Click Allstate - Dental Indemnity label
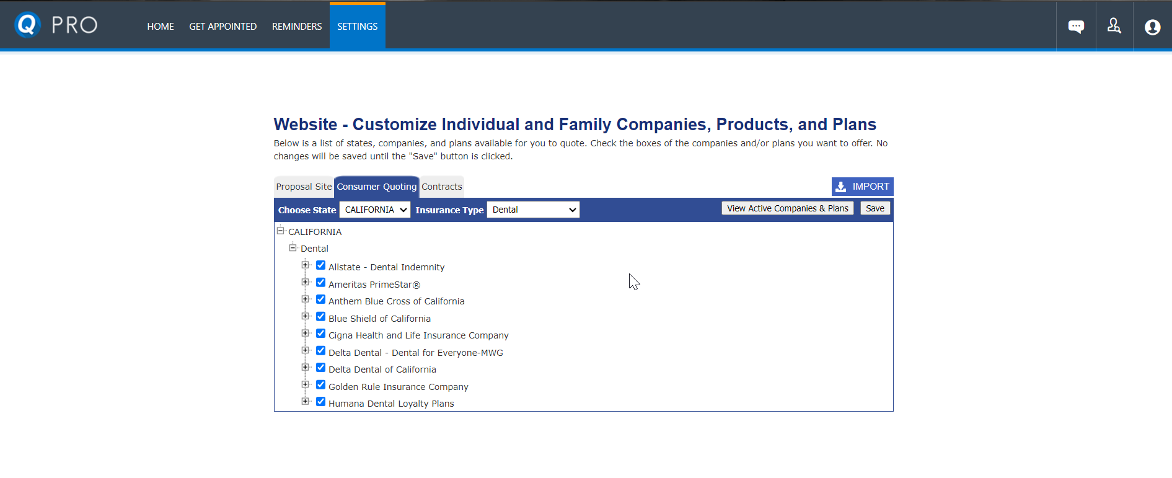The height and width of the screenshot is (478, 1172). (387, 267)
